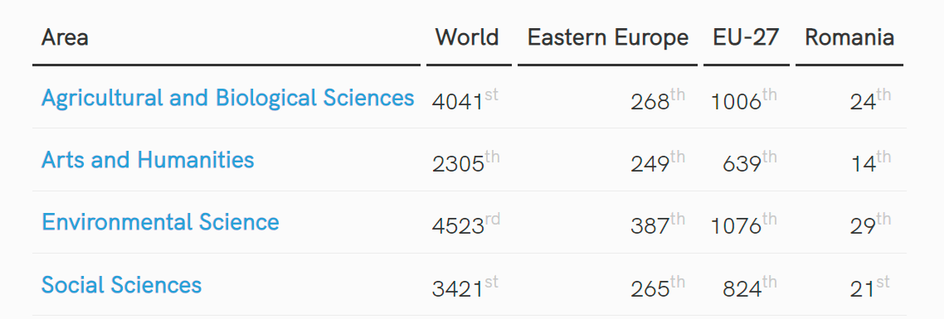This screenshot has width=944, height=319.
Task: Open the Agricultural and Biological Sciences link
Action: pyautogui.click(x=227, y=98)
